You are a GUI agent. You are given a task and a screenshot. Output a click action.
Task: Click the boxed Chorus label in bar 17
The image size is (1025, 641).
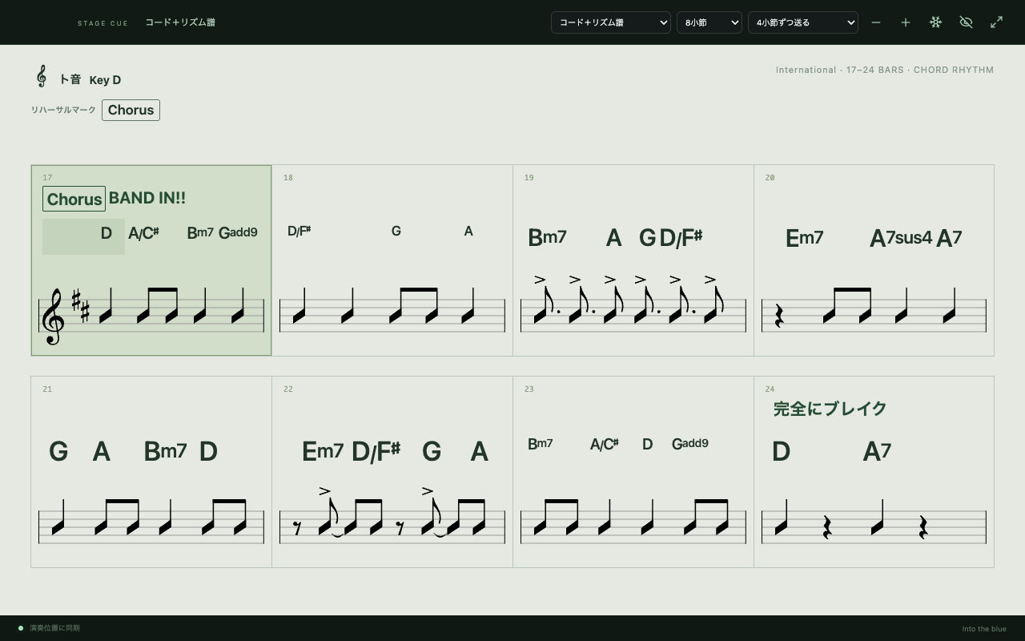(74, 199)
